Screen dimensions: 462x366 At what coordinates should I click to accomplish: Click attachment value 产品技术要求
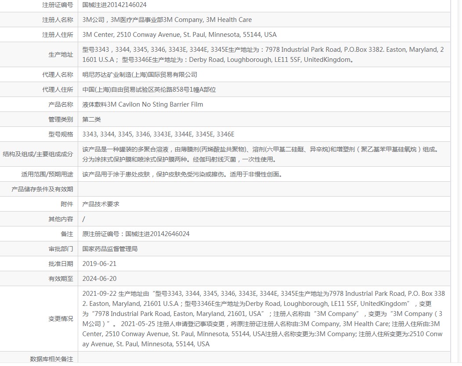[101, 204]
